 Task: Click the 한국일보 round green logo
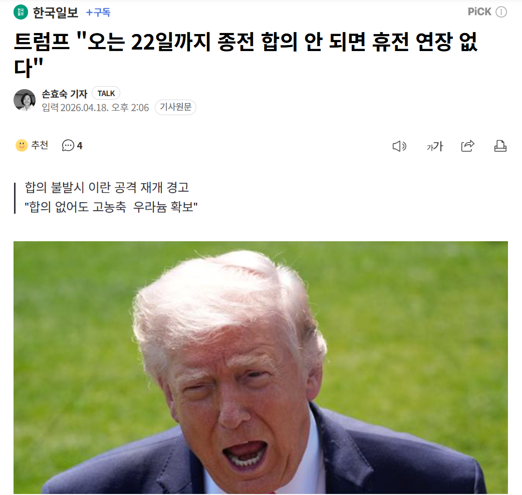tap(21, 13)
